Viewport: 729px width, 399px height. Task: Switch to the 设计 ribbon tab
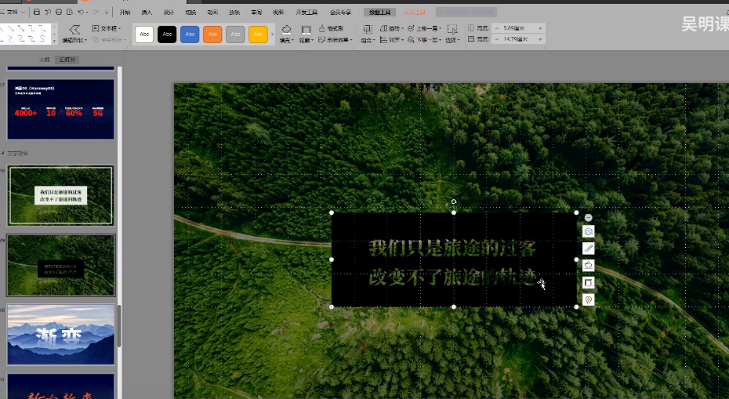pos(169,13)
